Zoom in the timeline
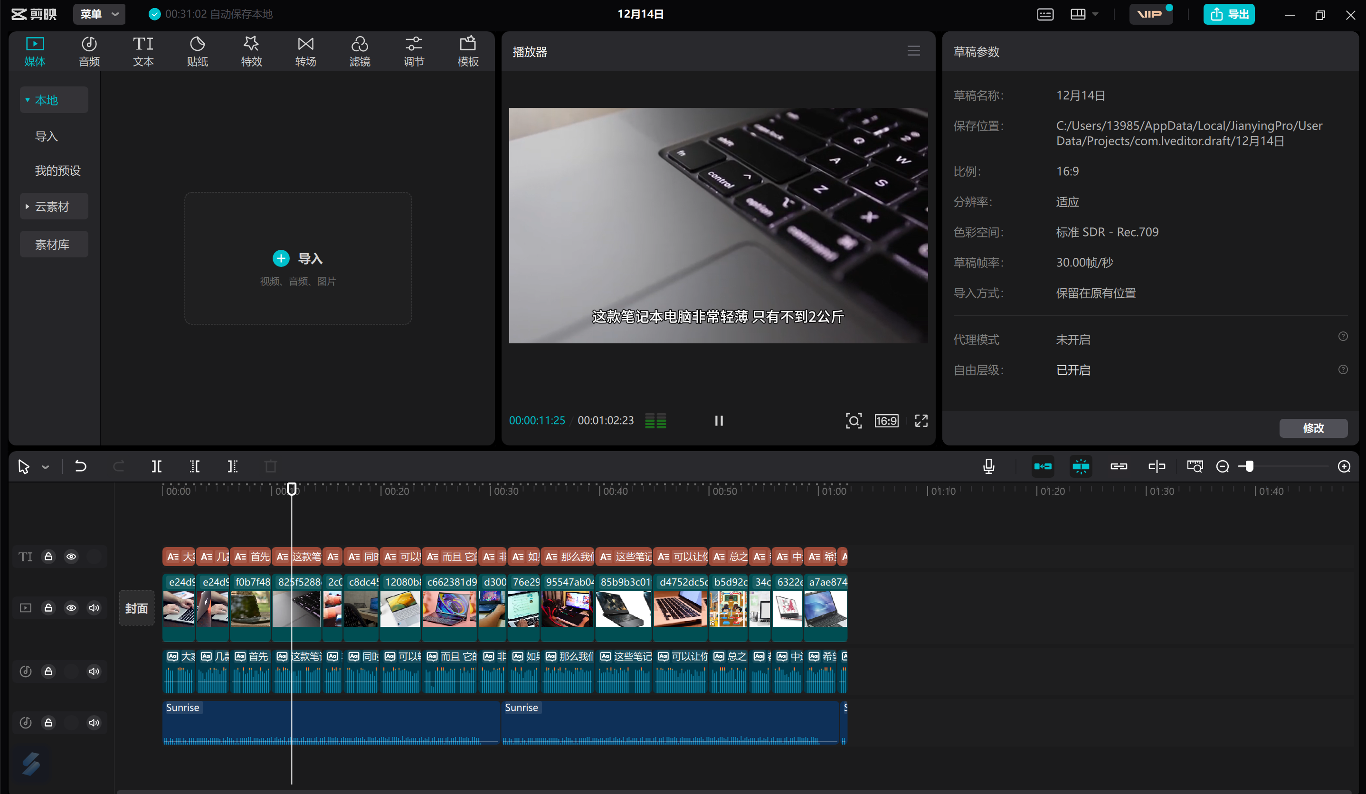The height and width of the screenshot is (794, 1366). pyautogui.click(x=1344, y=467)
